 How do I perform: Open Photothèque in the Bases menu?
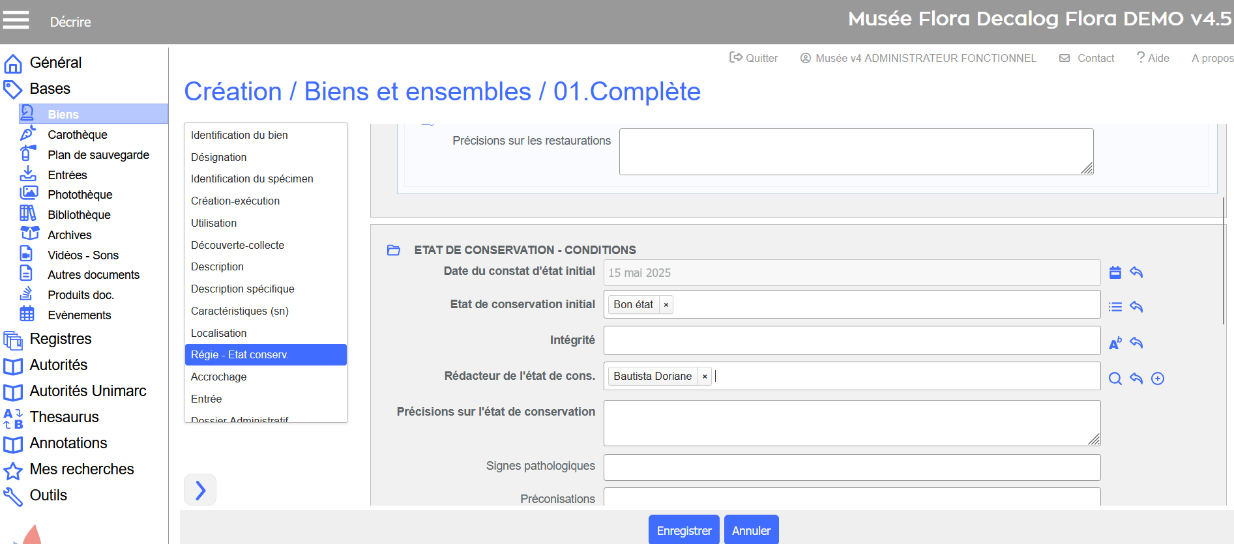80,195
